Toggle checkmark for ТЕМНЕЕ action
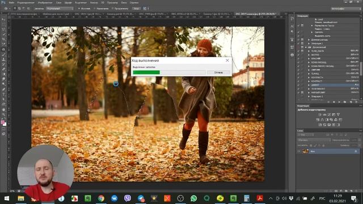This screenshot has width=363, height=204. click(x=298, y=74)
